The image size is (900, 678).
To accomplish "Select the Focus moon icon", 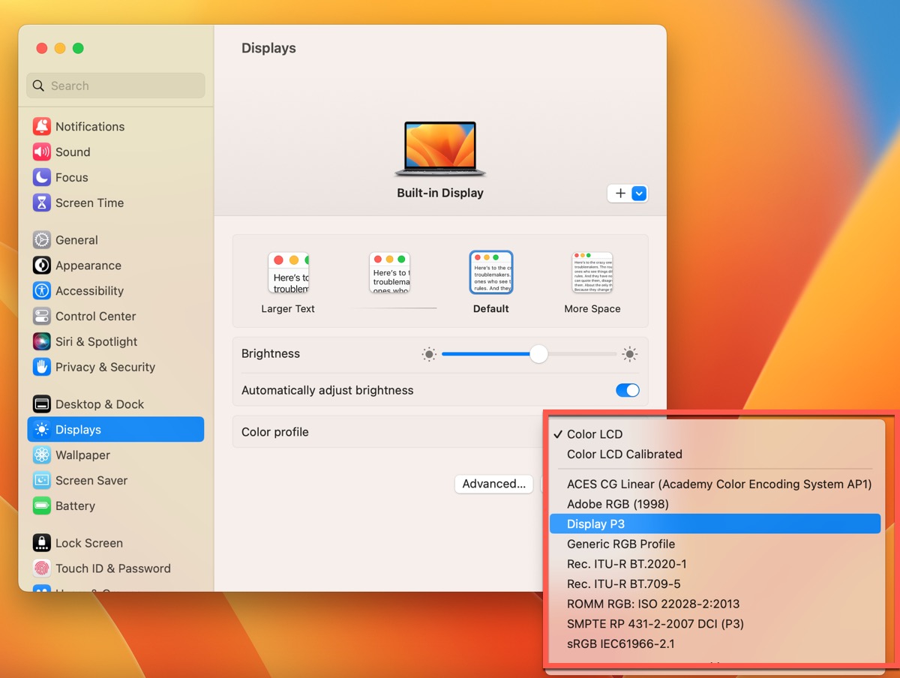I will (x=42, y=178).
